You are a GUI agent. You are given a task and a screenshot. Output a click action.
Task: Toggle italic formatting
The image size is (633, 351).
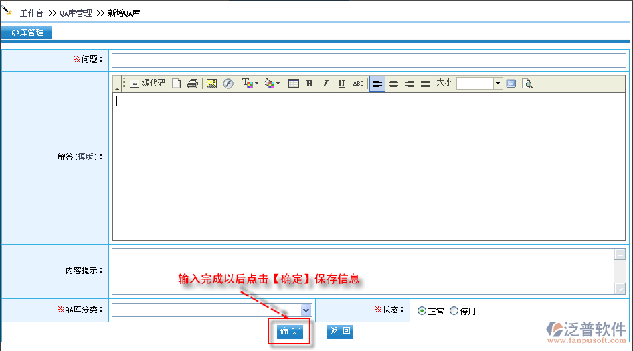coord(325,84)
